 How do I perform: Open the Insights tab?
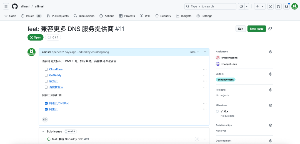(x=184, y=16)
